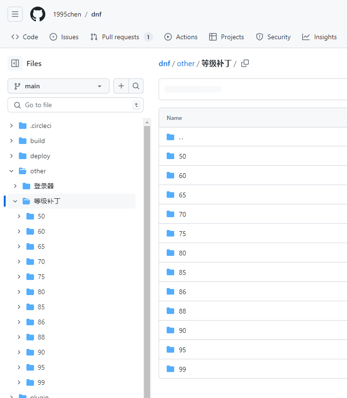
Task: Open the hamburger navigation menu
Action: (x=15, y=14)
